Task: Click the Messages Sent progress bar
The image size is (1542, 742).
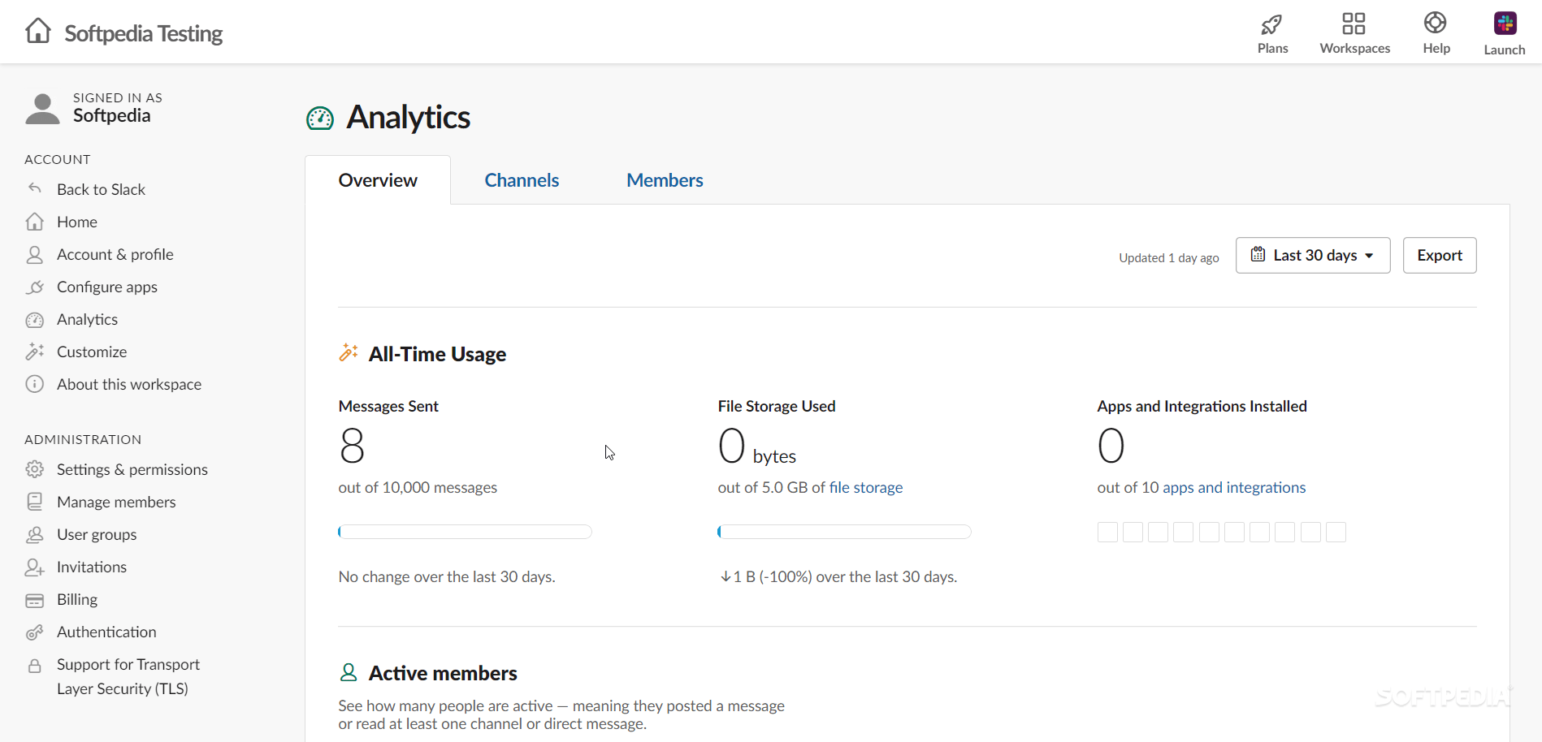Action: coord(465,533)
